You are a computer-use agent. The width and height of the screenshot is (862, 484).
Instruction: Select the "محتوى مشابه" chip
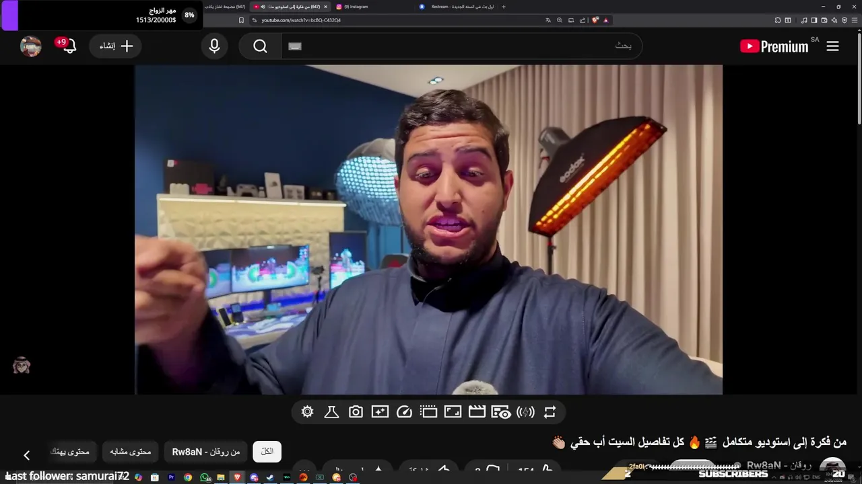pos(131,452)
